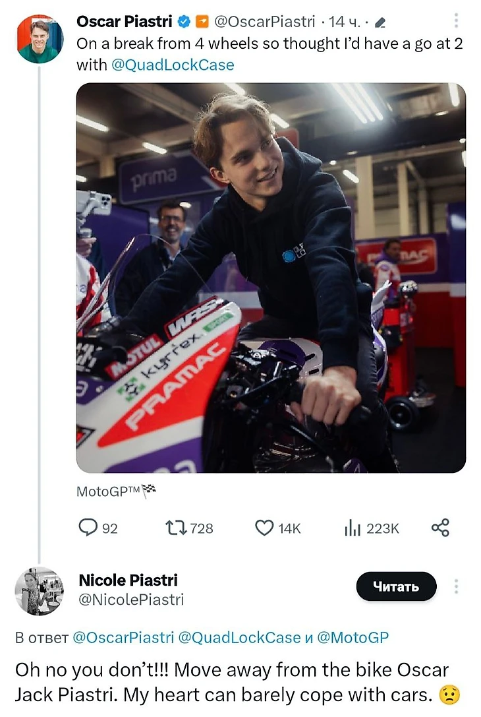Open Nicole Piastri's profile picture

click(x=40, y=590)
